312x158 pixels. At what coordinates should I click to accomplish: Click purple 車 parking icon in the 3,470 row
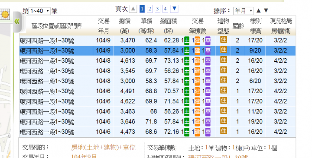point(208,41)
